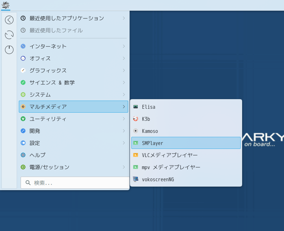Expand the 設定 submenu chevron

pyautogui.click(x=124, y=143)
